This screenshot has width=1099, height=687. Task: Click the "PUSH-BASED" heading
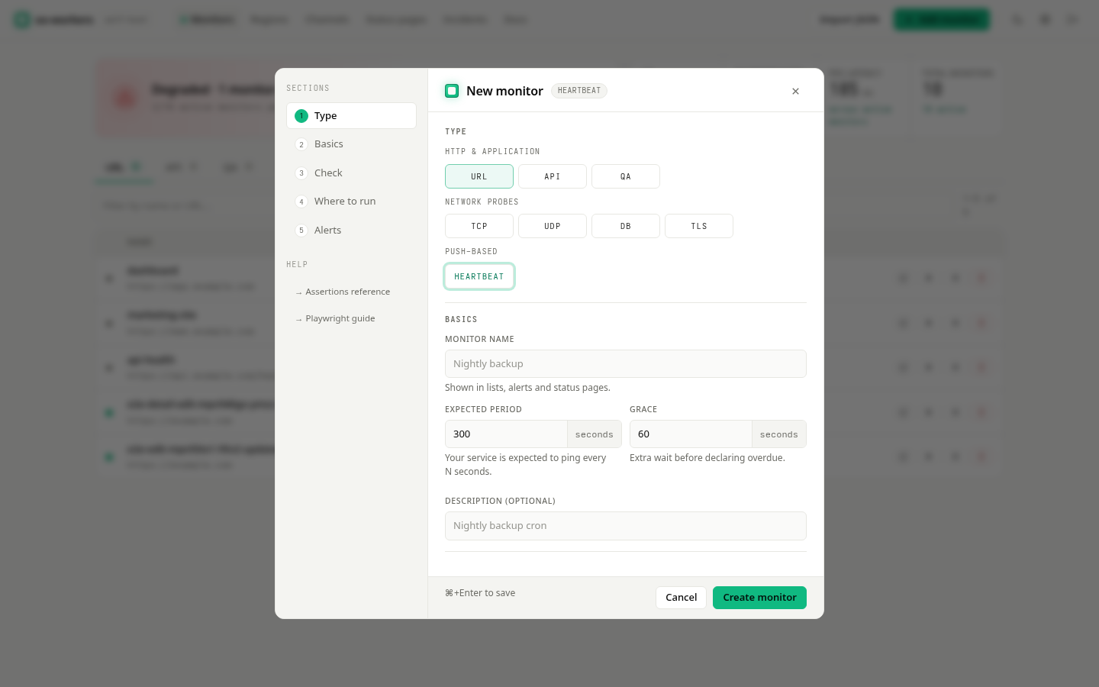[471, 252]
